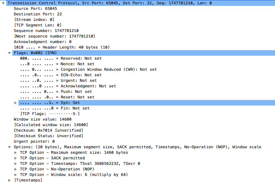This screenshot has width=275, height=183.
Task: Select the Sequence number field
Action: click(46, 30)
